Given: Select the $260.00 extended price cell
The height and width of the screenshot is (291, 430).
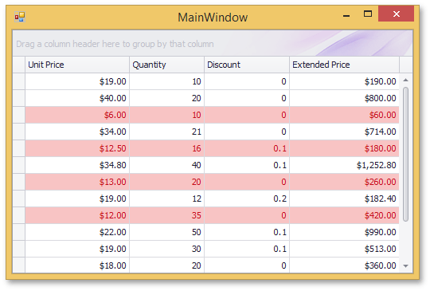Looking at the screenshot, I should pos(344,182).
